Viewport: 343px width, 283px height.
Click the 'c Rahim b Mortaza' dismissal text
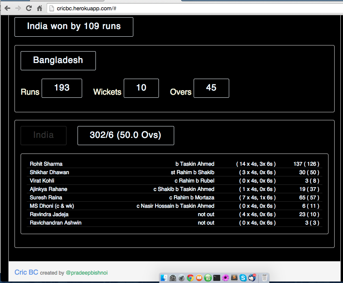(192, 197)
